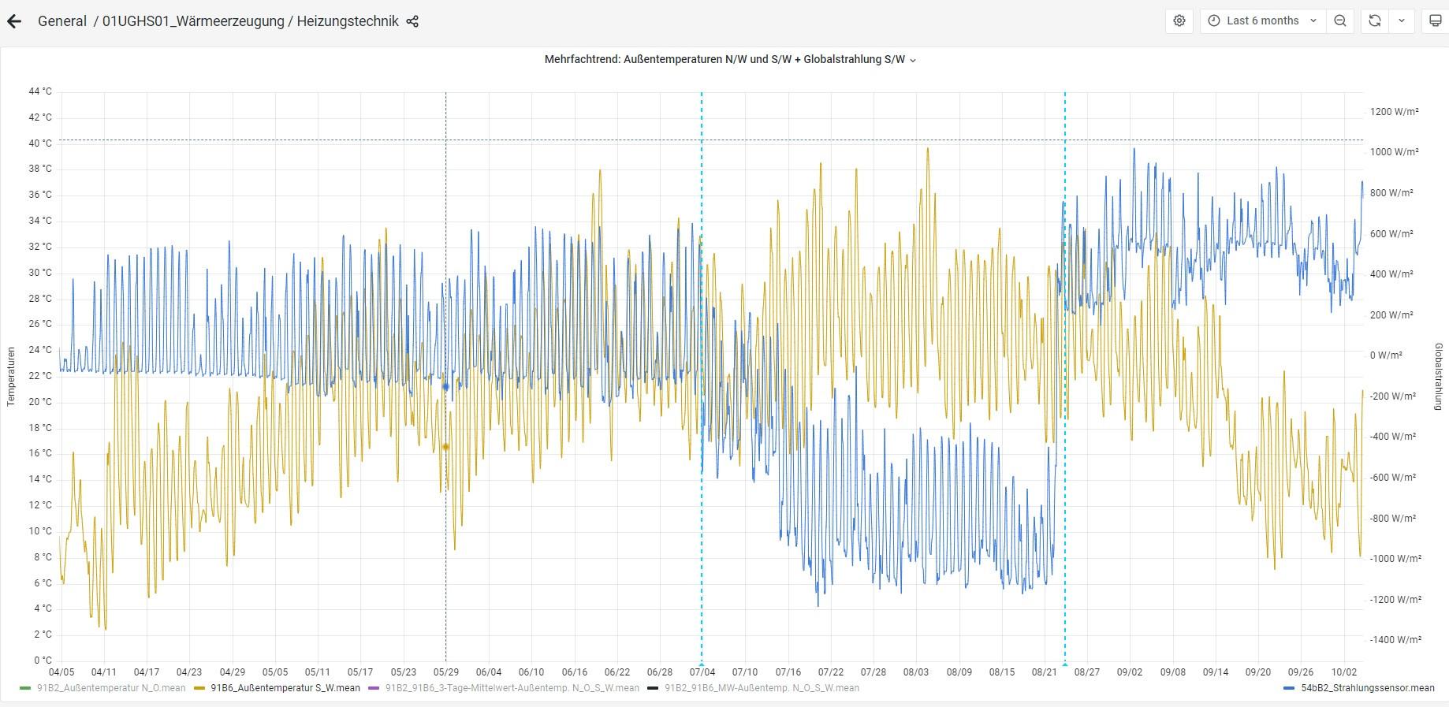
Task: Click green swatch of 91B2_Außentemperatur N_O.mean
Action: (26, 688)
